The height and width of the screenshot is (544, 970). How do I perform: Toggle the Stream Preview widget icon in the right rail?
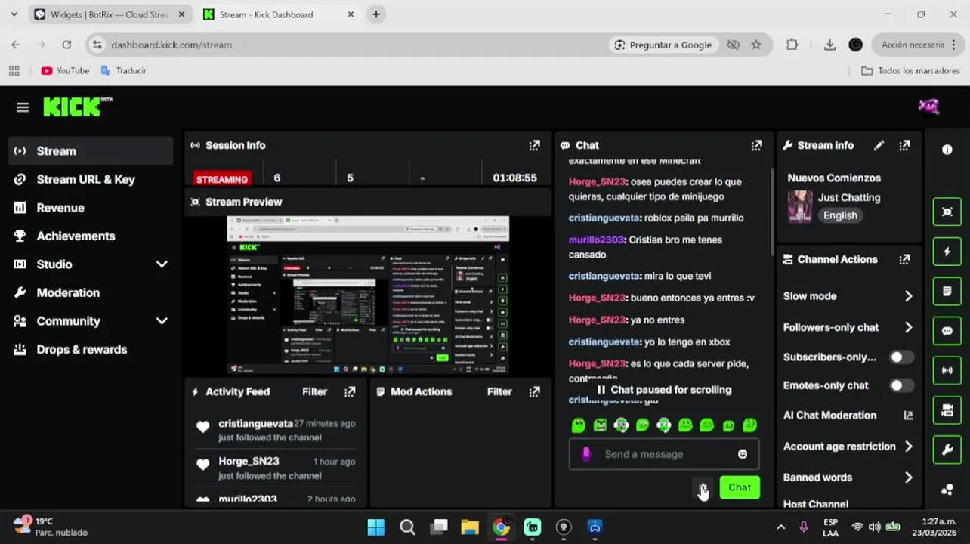coord(947,212)
